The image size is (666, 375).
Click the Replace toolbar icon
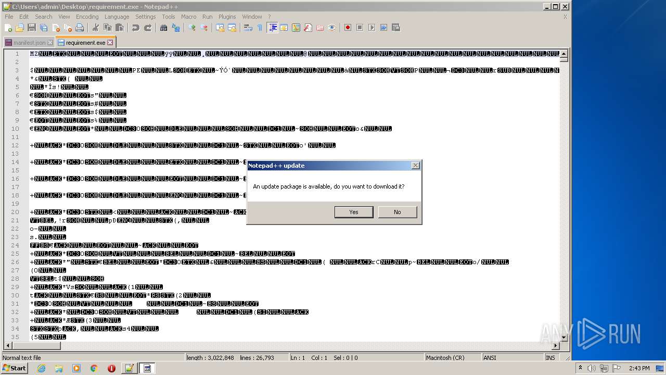tap(176, 28)
